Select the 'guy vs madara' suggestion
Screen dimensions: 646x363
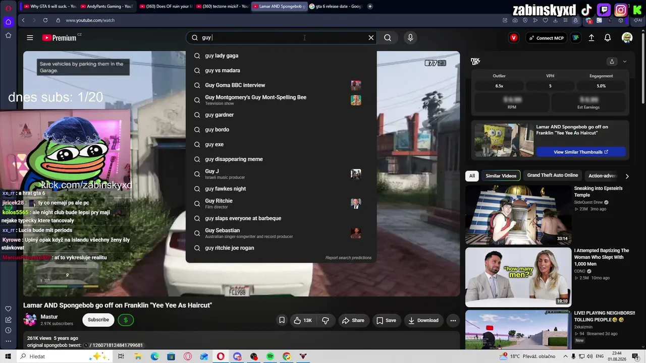[281, 71]
